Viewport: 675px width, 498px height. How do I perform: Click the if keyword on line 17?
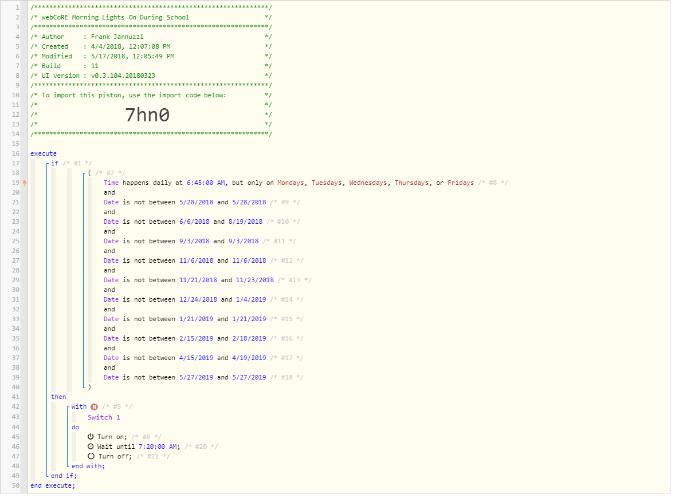point(54,164)
